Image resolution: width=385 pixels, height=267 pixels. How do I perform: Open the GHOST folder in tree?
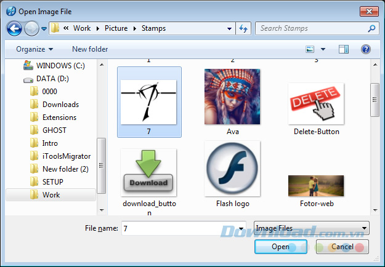coord(48,130)
